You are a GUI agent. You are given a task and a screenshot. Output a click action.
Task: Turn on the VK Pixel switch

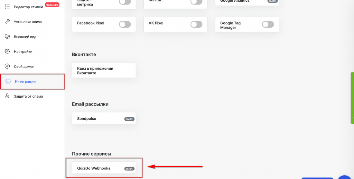pos(196,24)
